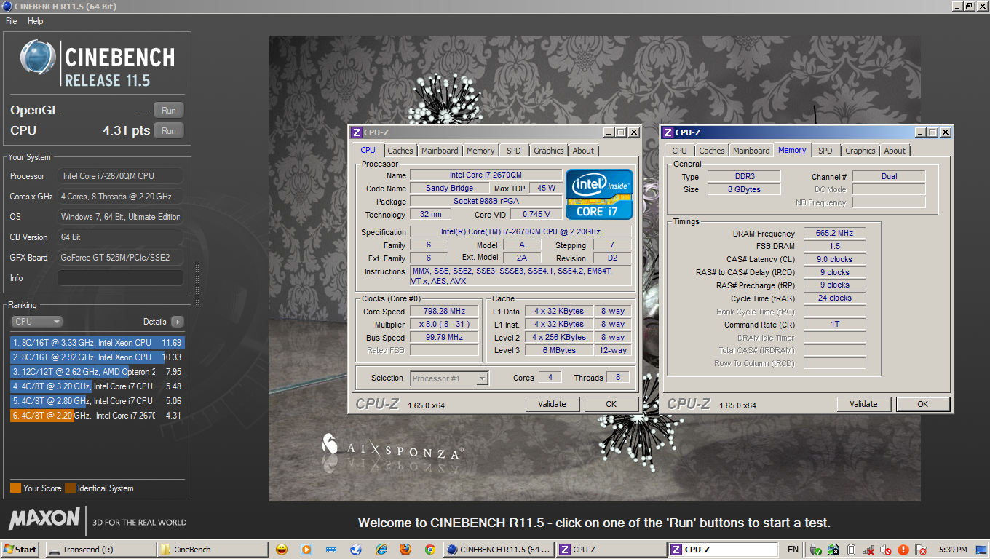
Task: Click the wireless signal tray icon
Action: coord(868,550)
